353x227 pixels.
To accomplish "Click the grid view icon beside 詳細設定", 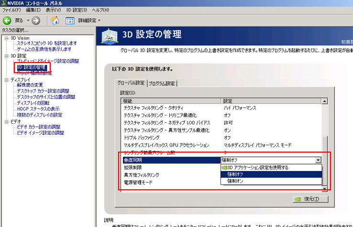I will point(70,21).
